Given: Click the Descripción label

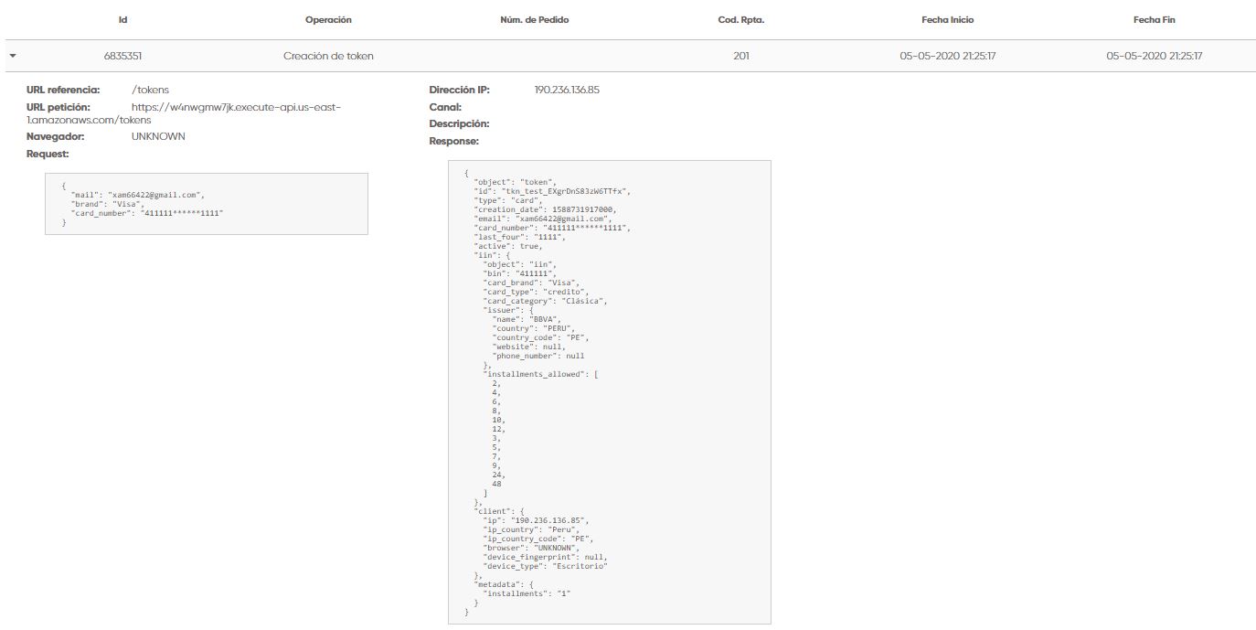Looking at the screenshot, I should tap(459, 123).
